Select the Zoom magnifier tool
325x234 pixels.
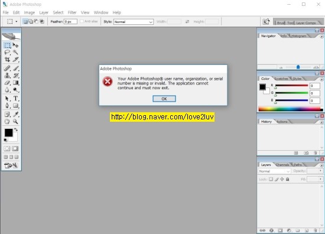pos(15,122)
